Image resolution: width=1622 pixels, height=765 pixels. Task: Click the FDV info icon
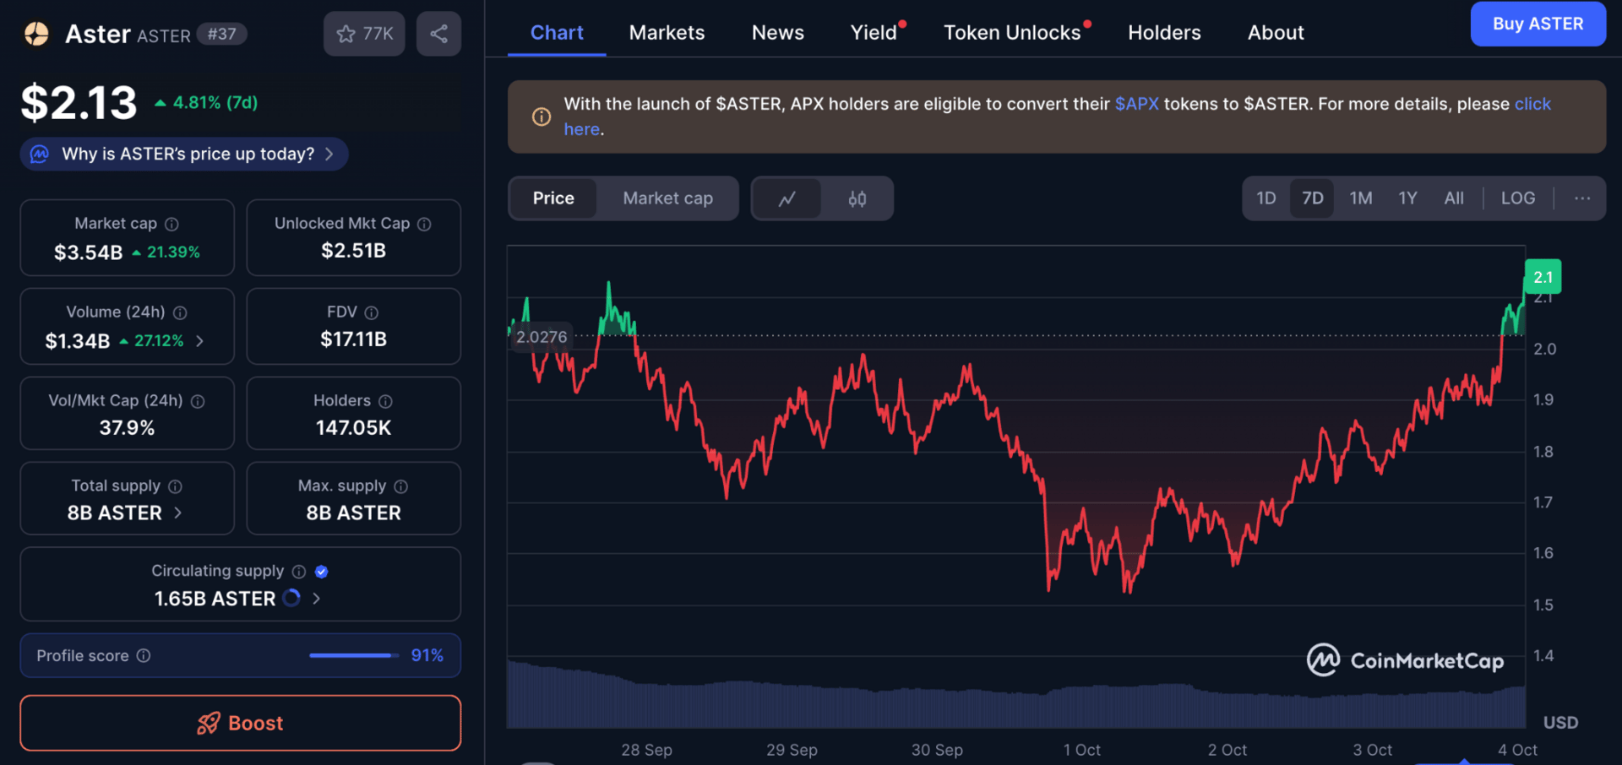tap(372, 312)
